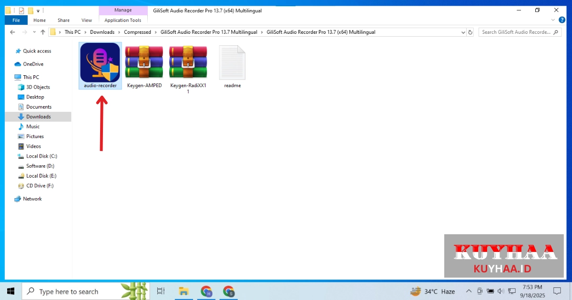The width and height of the screenshot is (572, 300).
Task: Open second Chrome profile taskbar icon
Action: (229, 291)
